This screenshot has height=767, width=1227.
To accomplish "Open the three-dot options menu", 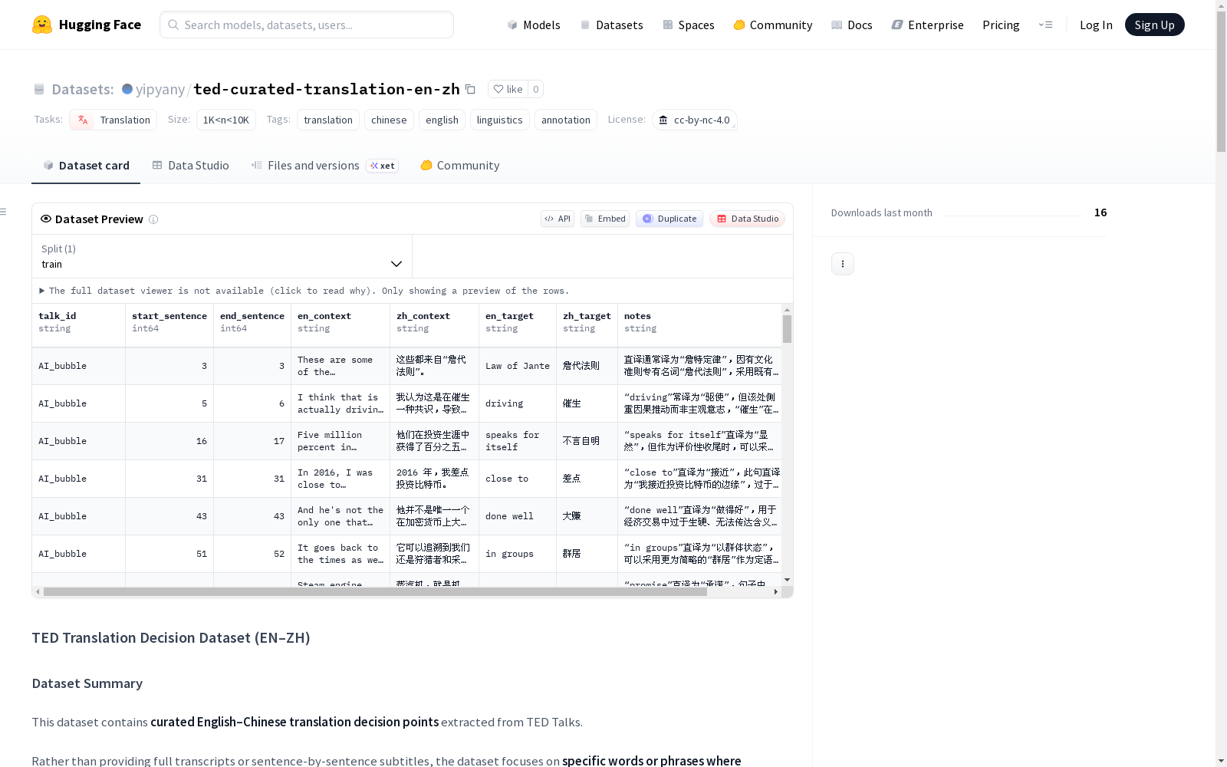I will pyautogui.click(x=843, y=264).
